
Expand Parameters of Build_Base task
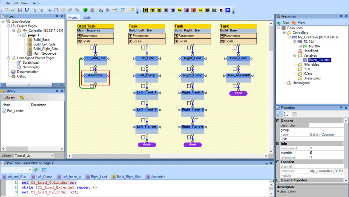coord(222,36)
